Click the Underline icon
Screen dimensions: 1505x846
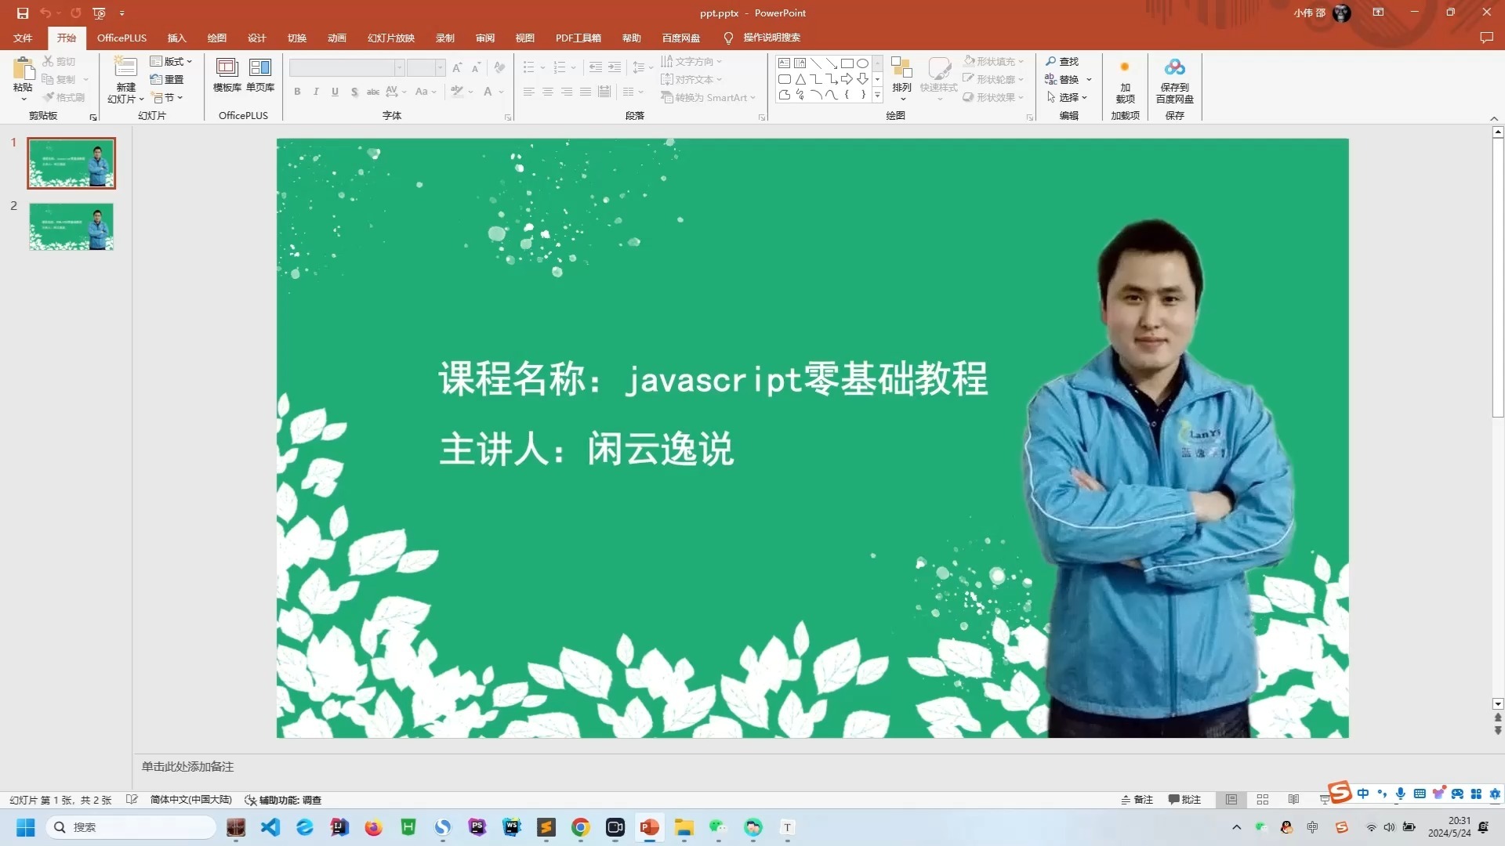point(335,92)
